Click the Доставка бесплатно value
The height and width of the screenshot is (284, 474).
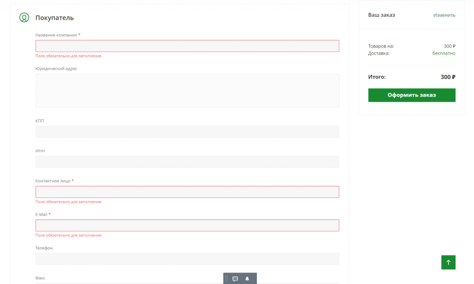[443, 53]
